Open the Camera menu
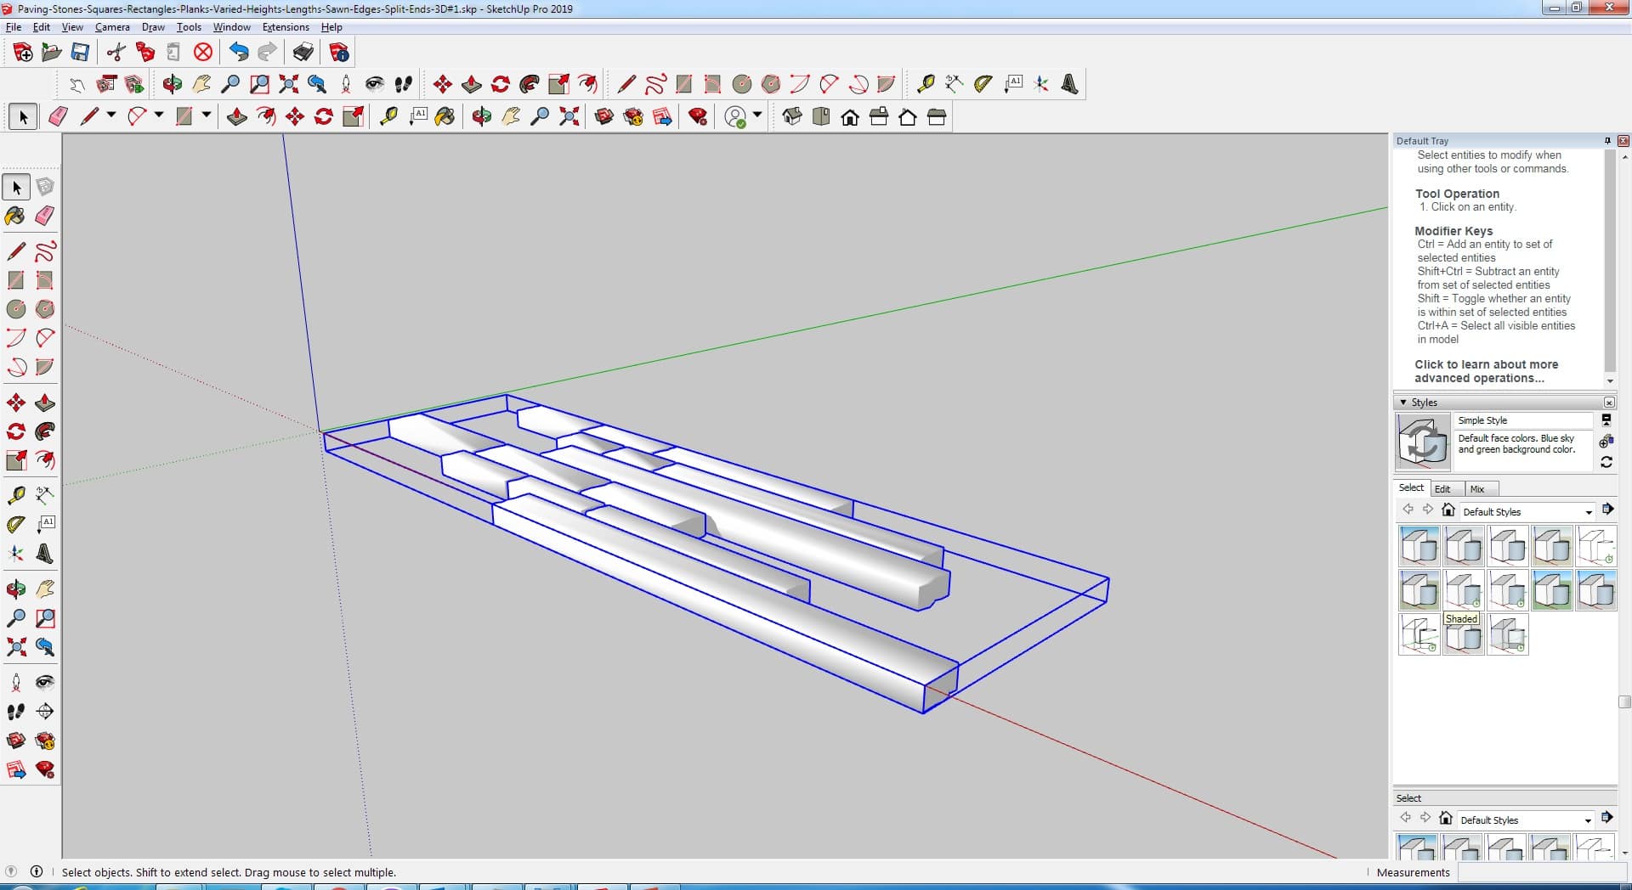This screenshot has width=1632, height=890. [112, 27]
